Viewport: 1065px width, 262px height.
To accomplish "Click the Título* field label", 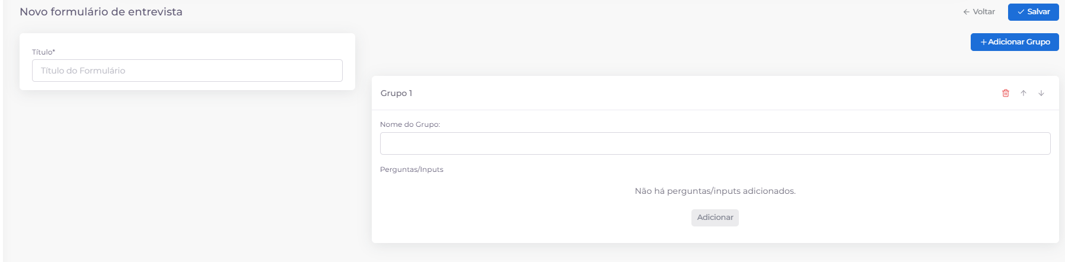I will click(x=43, y=52).
